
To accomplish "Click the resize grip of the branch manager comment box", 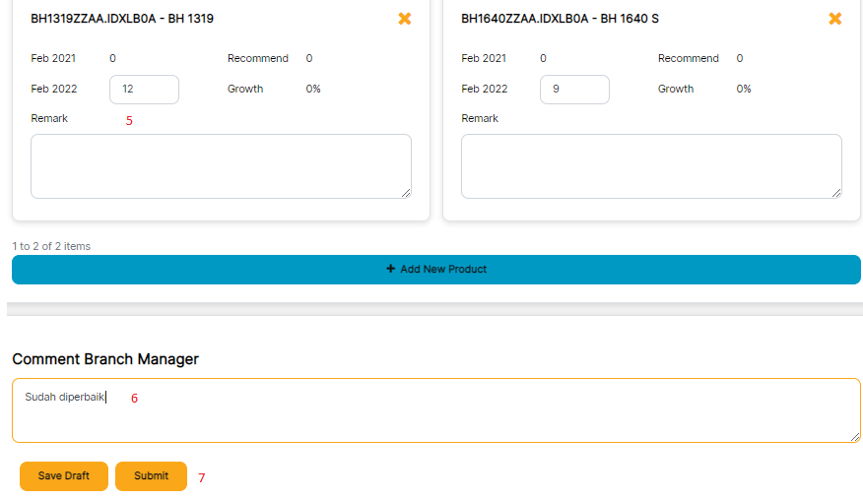I will (855, 437).
